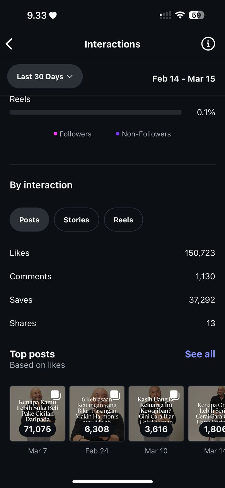The width and height of the screenshot is (225, 488).
Task: Tap the Wi-Fi status icon
Action: 180,15
